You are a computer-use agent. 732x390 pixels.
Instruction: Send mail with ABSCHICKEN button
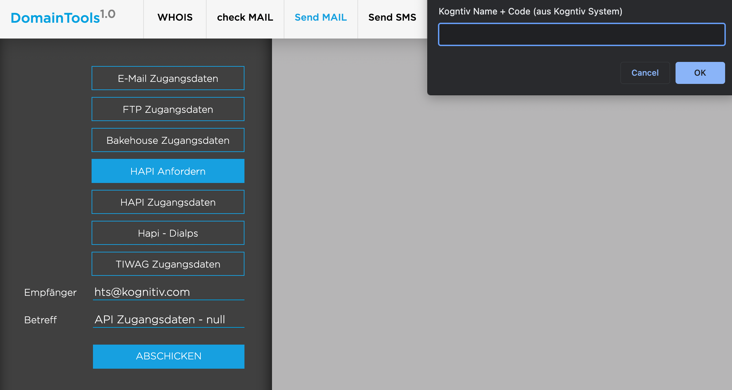pyautogui.click(x=168, y=356)
